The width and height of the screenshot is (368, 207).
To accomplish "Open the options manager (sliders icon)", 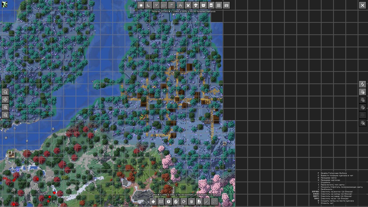I will [x=161, y=201].
